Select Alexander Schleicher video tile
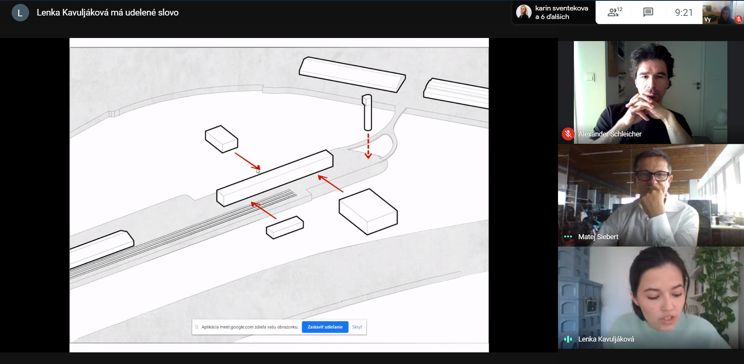 click(x=651, y=92)
